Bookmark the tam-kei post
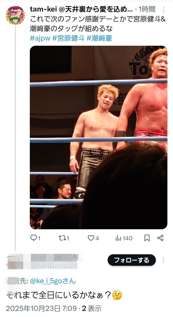173x317 pixels. (147, 238)
